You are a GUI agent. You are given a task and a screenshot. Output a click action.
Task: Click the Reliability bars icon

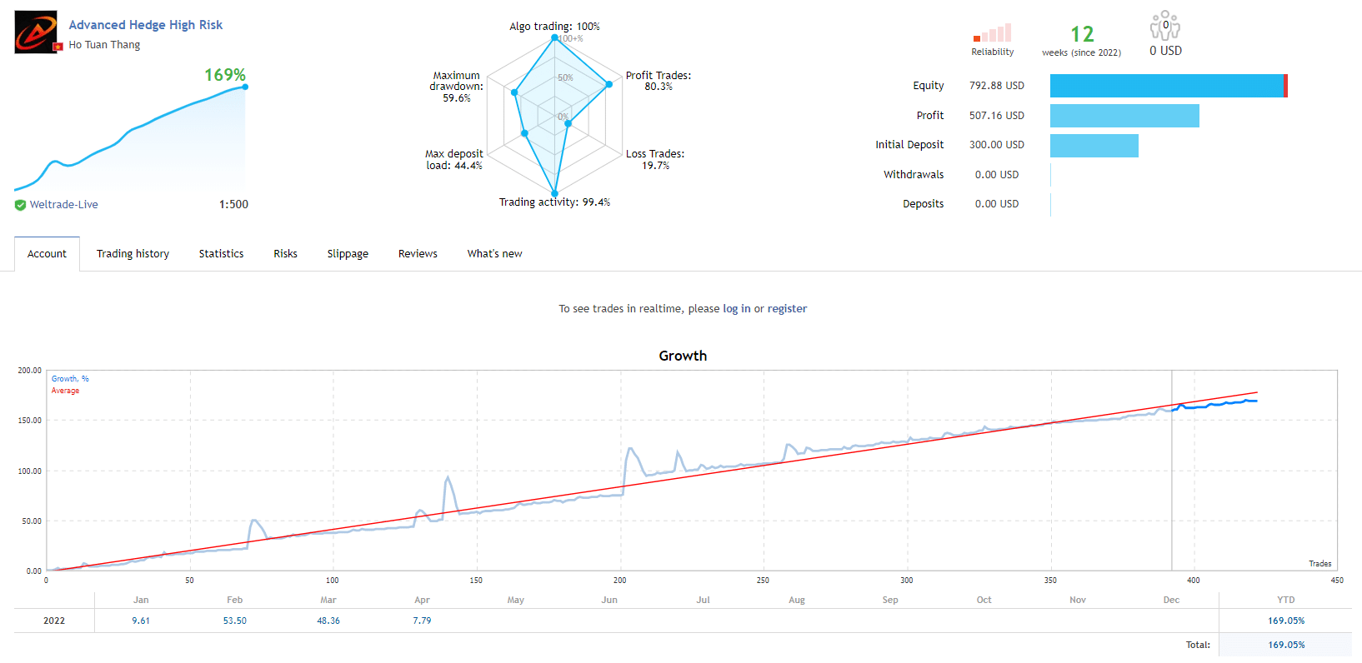tap(992, 33)
